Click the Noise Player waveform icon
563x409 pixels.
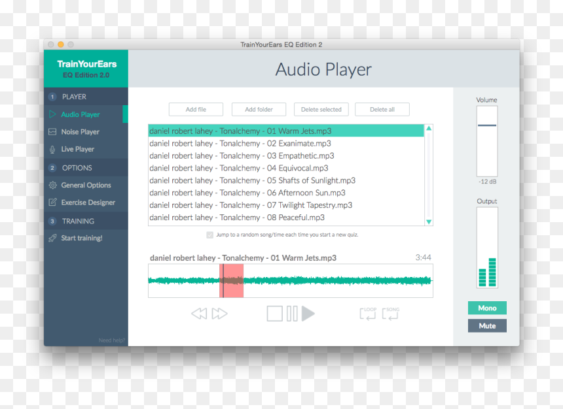tap(52, 132)
